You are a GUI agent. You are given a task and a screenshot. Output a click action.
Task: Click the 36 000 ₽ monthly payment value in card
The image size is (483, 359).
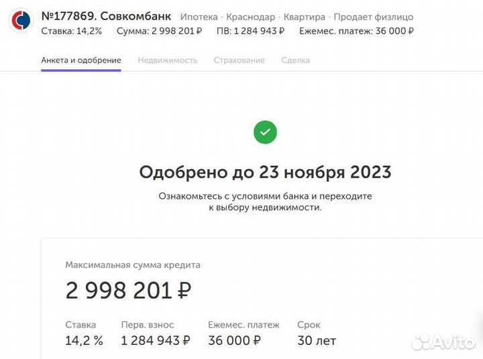pyautogui.click(x=234, y=340)
